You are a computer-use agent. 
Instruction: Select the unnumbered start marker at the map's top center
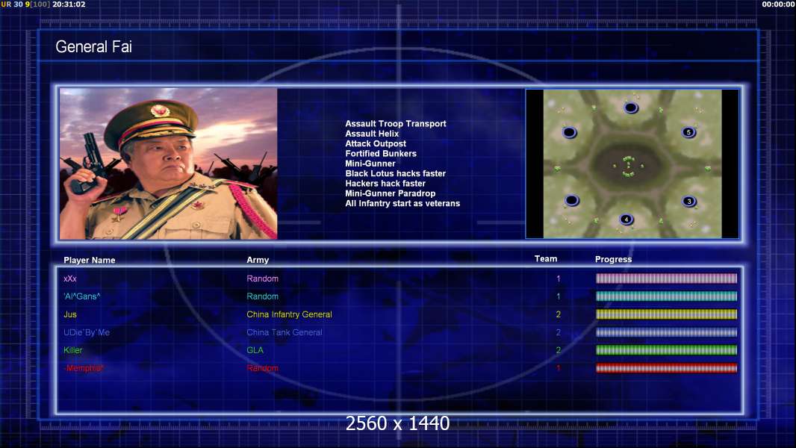[630, 108]
